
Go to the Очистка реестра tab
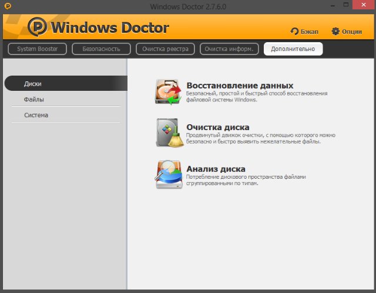pos(165,49)
